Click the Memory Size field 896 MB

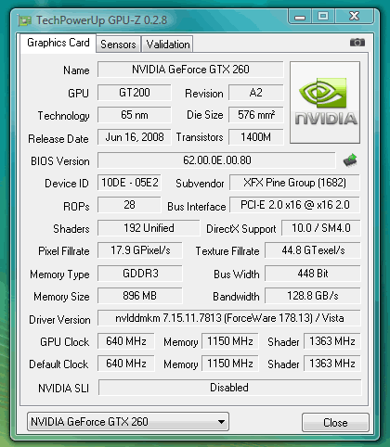(x=140, y=296)
